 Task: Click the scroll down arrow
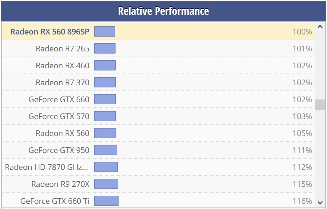pyautogui.click(x=320, y=202)
